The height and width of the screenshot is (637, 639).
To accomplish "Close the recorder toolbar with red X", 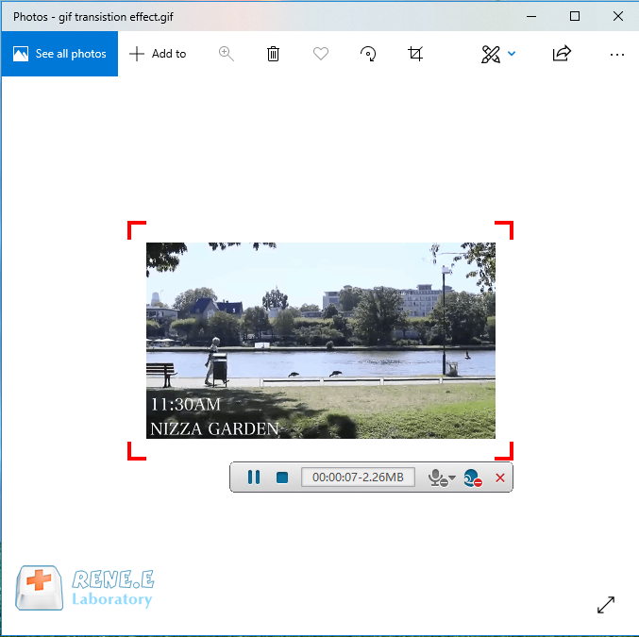I will pos(500,478).
